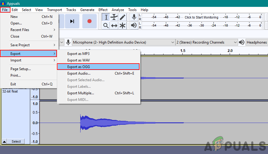
Task: Open the Transport menu
Action: 54,10
